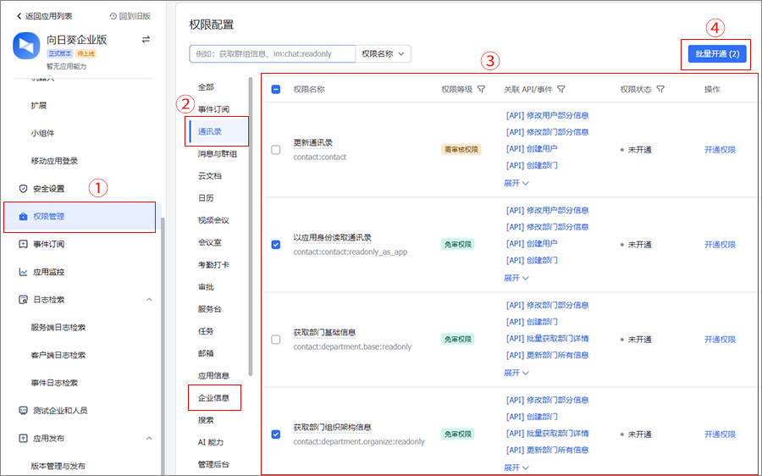Image resolution: width=762 pixels, height=476 pixels.
Task: Open 测试企业和人员 sidebar item
Action: 58,411
